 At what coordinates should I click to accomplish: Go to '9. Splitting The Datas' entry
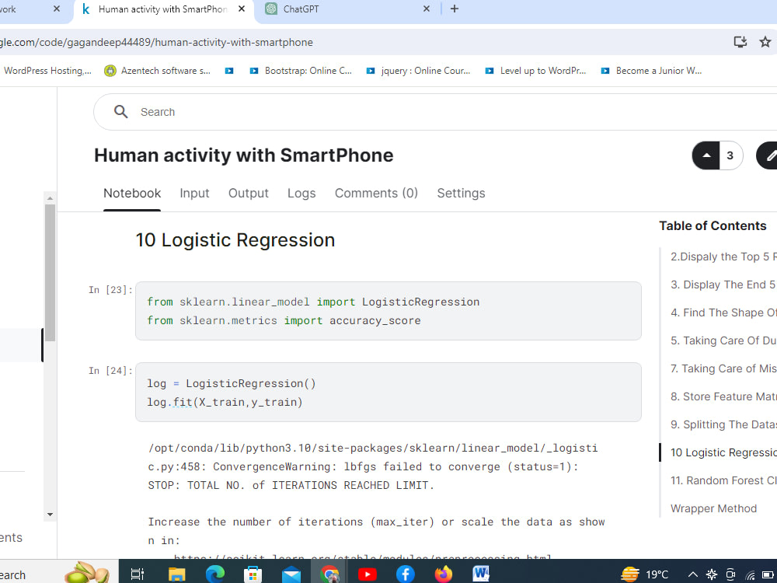click(x=723, y=424)
